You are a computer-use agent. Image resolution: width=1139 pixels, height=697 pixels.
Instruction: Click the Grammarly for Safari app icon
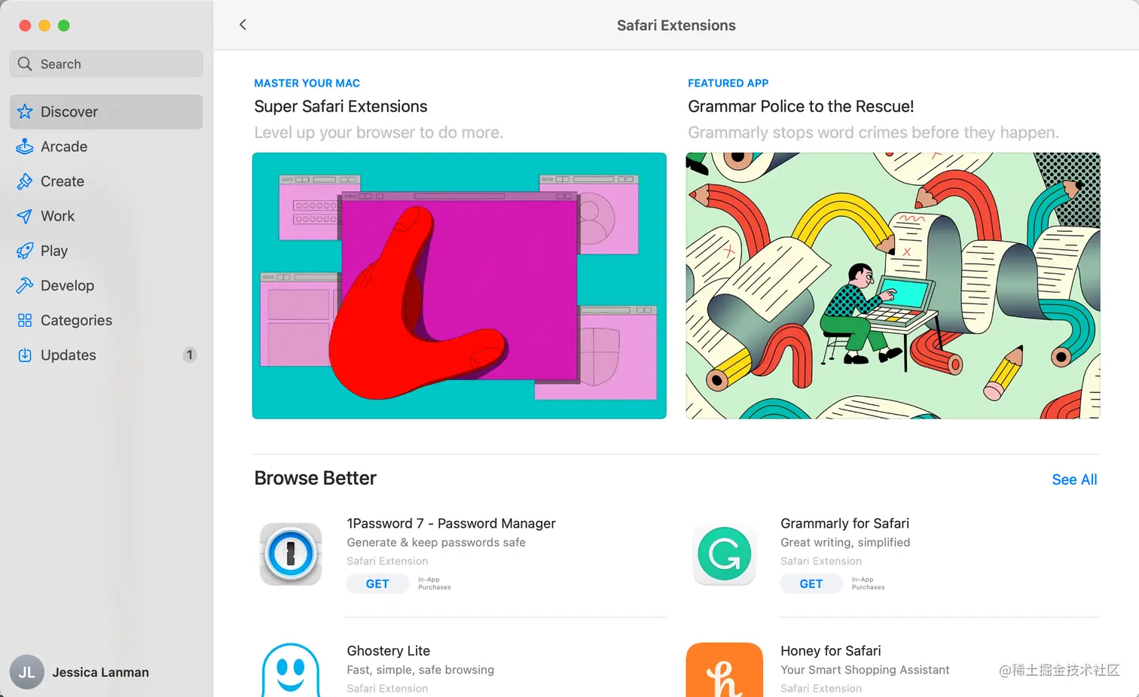point(725,554)
